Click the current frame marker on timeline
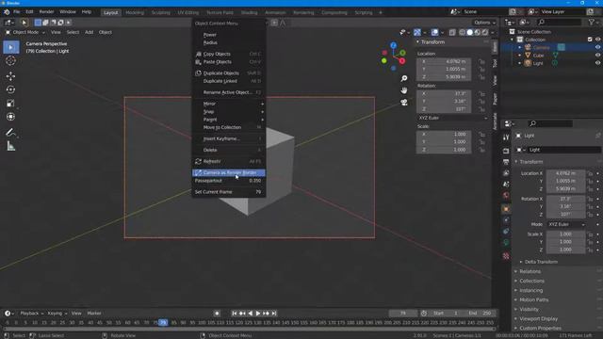This screenshot has height=339, width=603. (x=163, y=322)
